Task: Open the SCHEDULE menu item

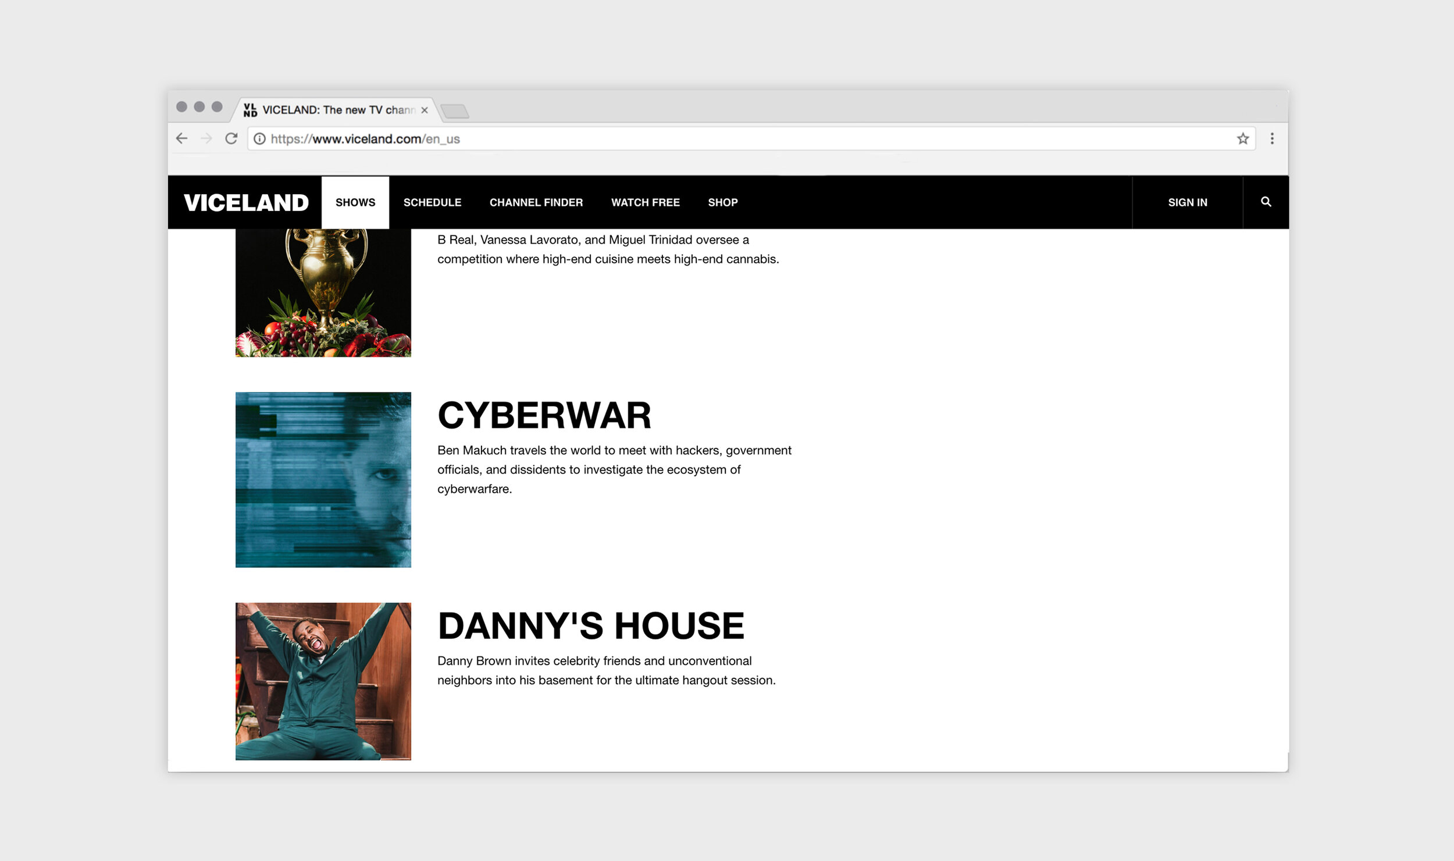Action: 432,202
